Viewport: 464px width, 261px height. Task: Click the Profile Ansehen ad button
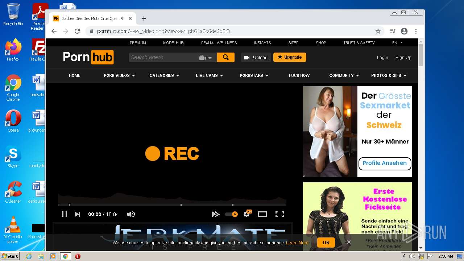click(385, 163)
